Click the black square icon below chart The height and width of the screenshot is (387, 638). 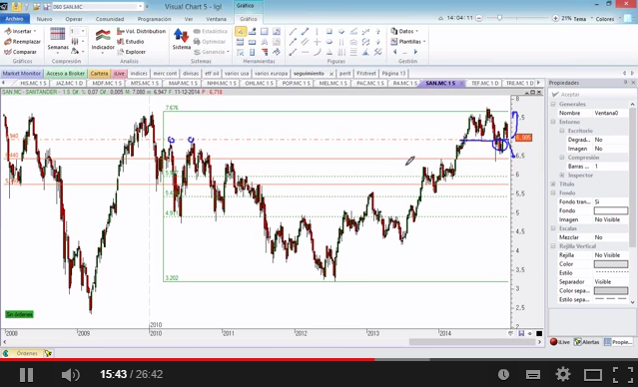pyautogui.click(x=539, y=333)
